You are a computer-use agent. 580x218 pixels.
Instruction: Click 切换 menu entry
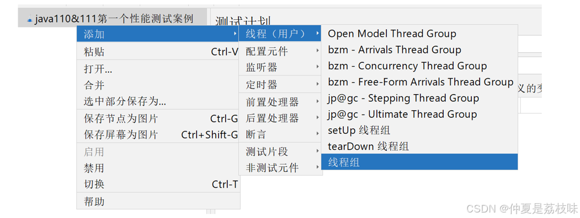pyautogui.click(x=158, y=184)
